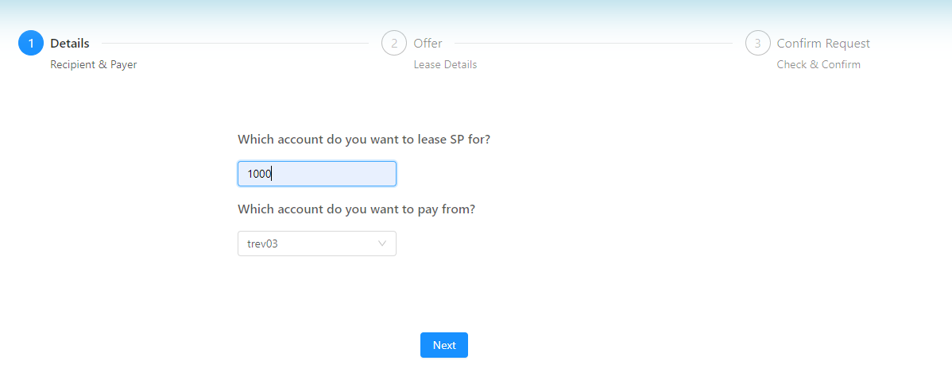Open the Confirm Request step title
Image resolution: width=952 pixels, height=372 pixels.
(x=822, y=44)
